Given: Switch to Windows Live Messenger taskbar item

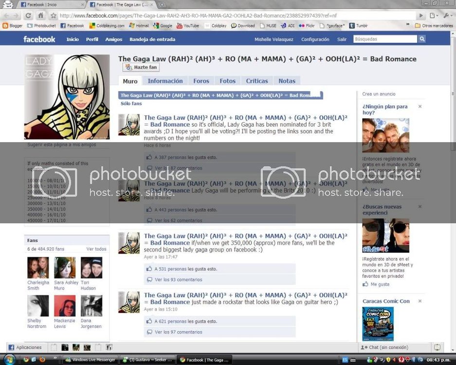Looking at the screenshot, I should tap(91, 360).
